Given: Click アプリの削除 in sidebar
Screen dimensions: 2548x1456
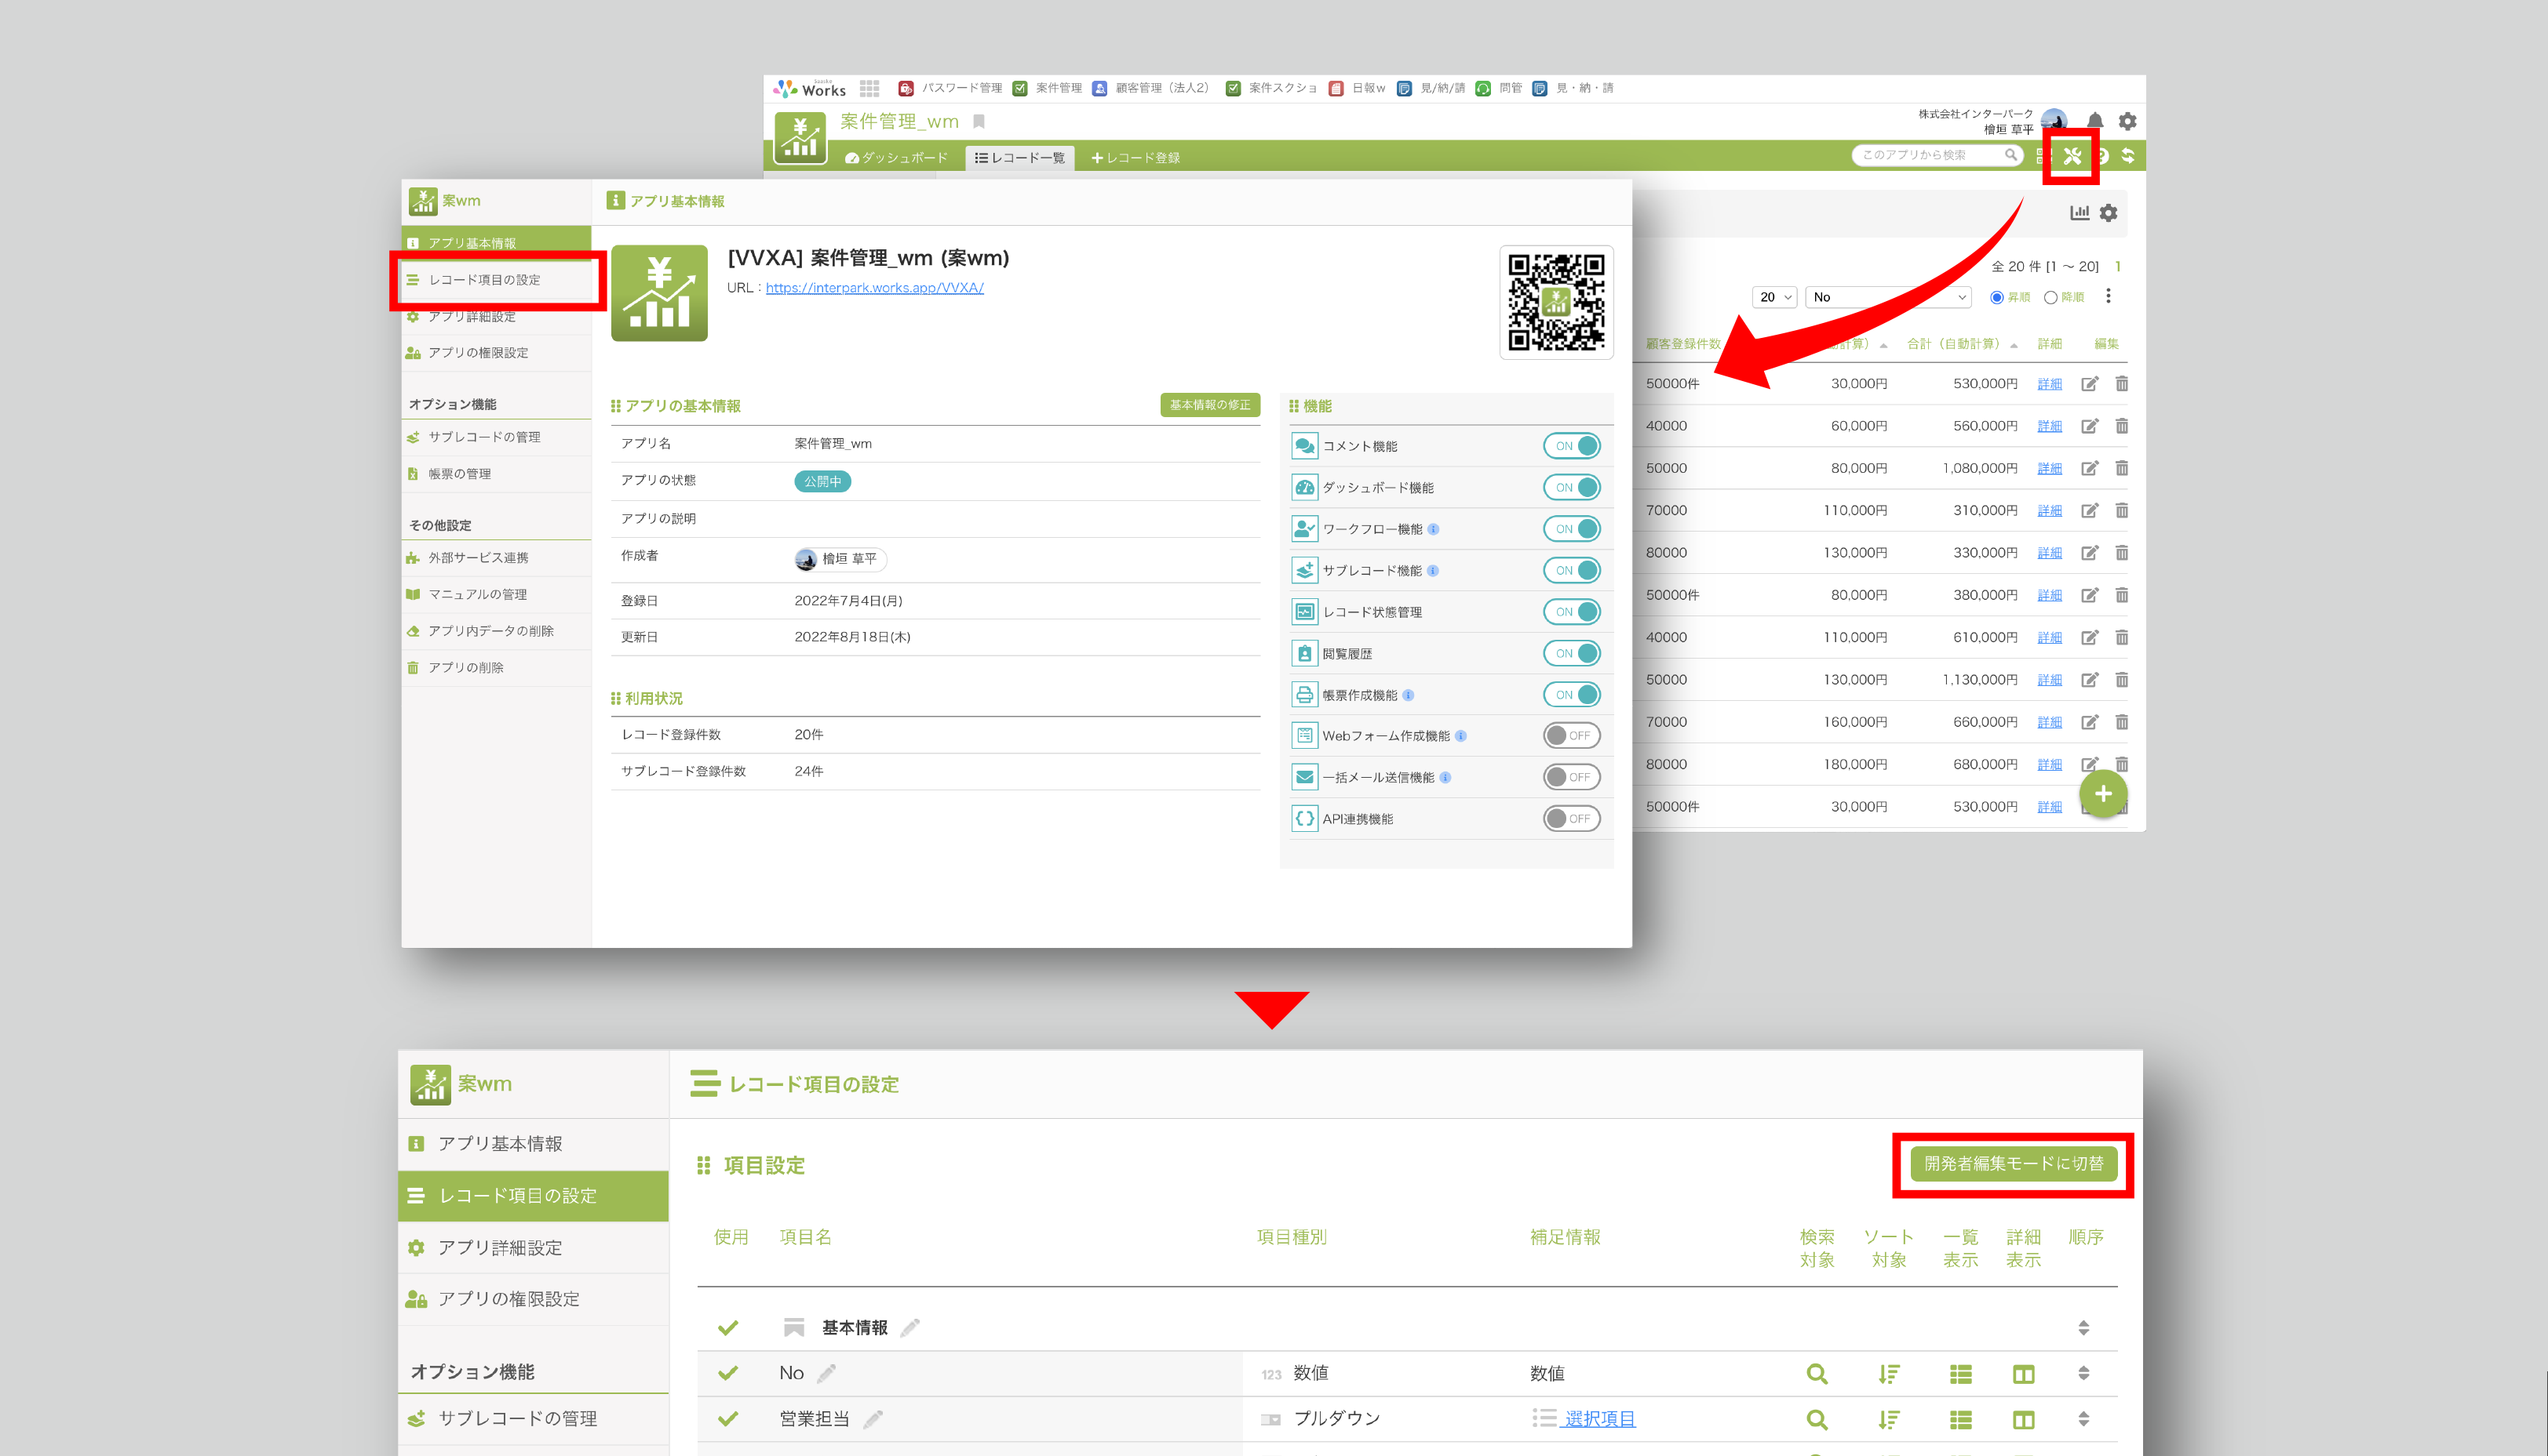Looking at the screenshot, I should tap(498, 668).
